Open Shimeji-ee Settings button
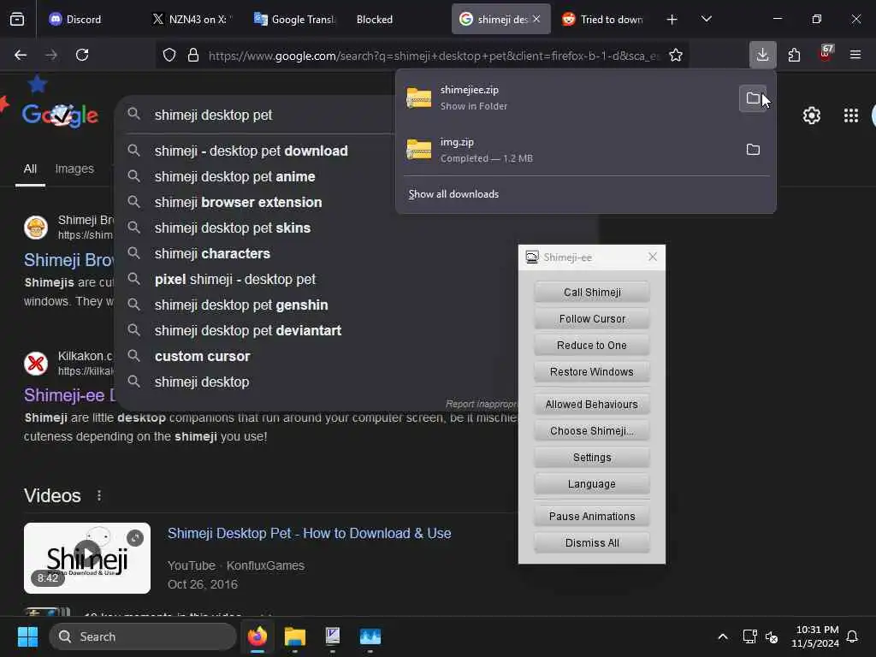 pyautogui.click(x=592, y=457)
